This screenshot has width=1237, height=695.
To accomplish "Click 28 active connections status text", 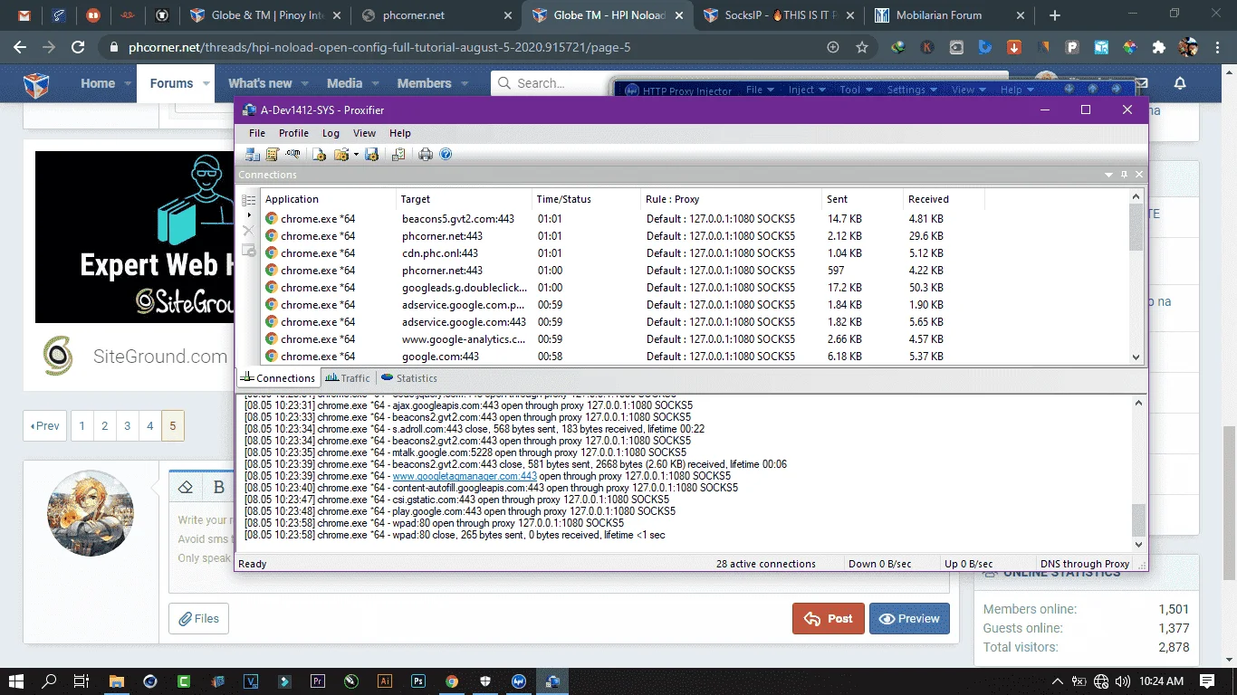I will point(766,564).
